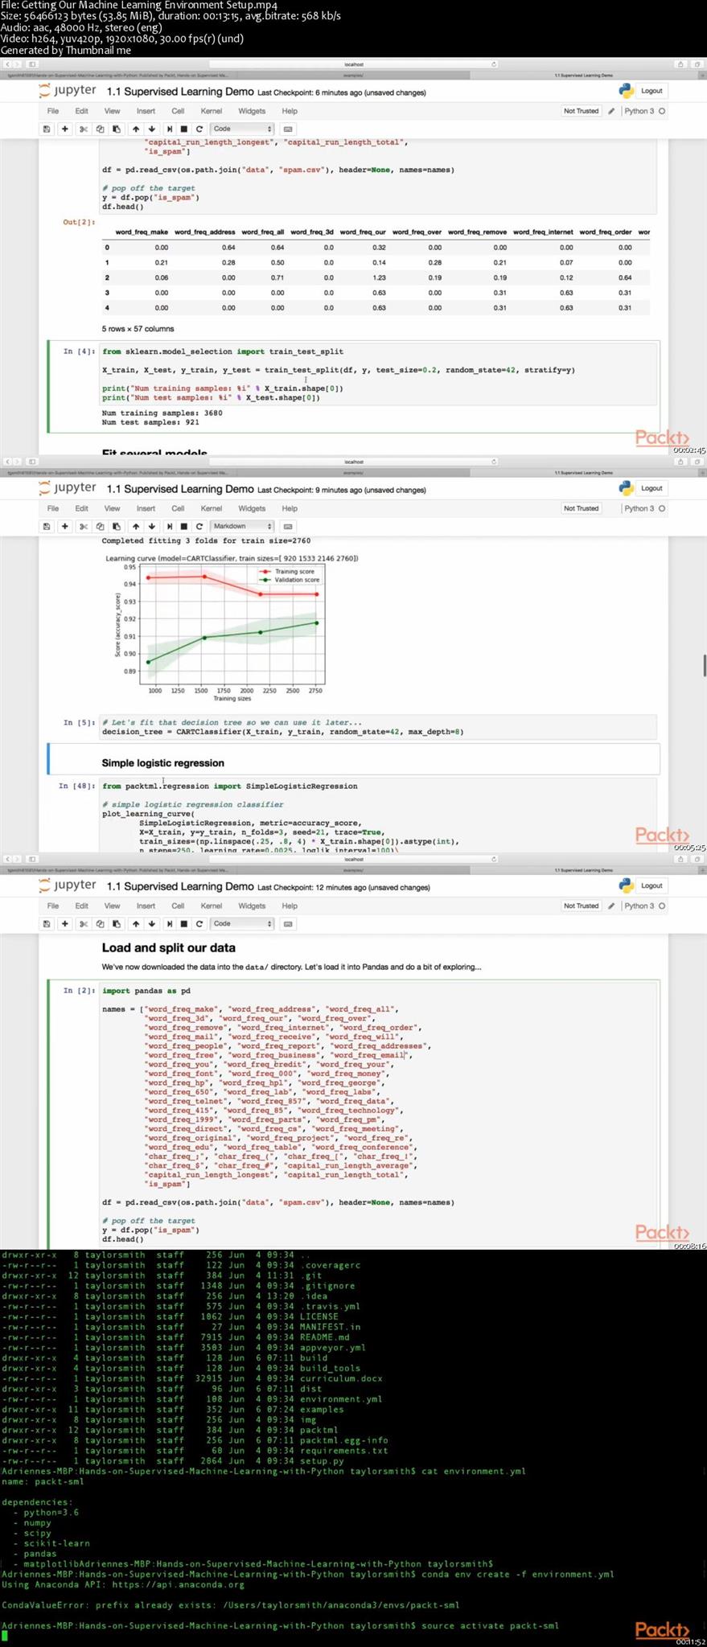The width and height of the screenshot is (707, 1647).
Task: Click Logout in 9-minutes-ago notebook
Action: point(652,488)
